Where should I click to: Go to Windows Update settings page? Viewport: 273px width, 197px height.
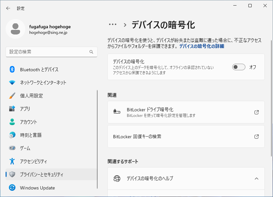(x=37, y=188)
